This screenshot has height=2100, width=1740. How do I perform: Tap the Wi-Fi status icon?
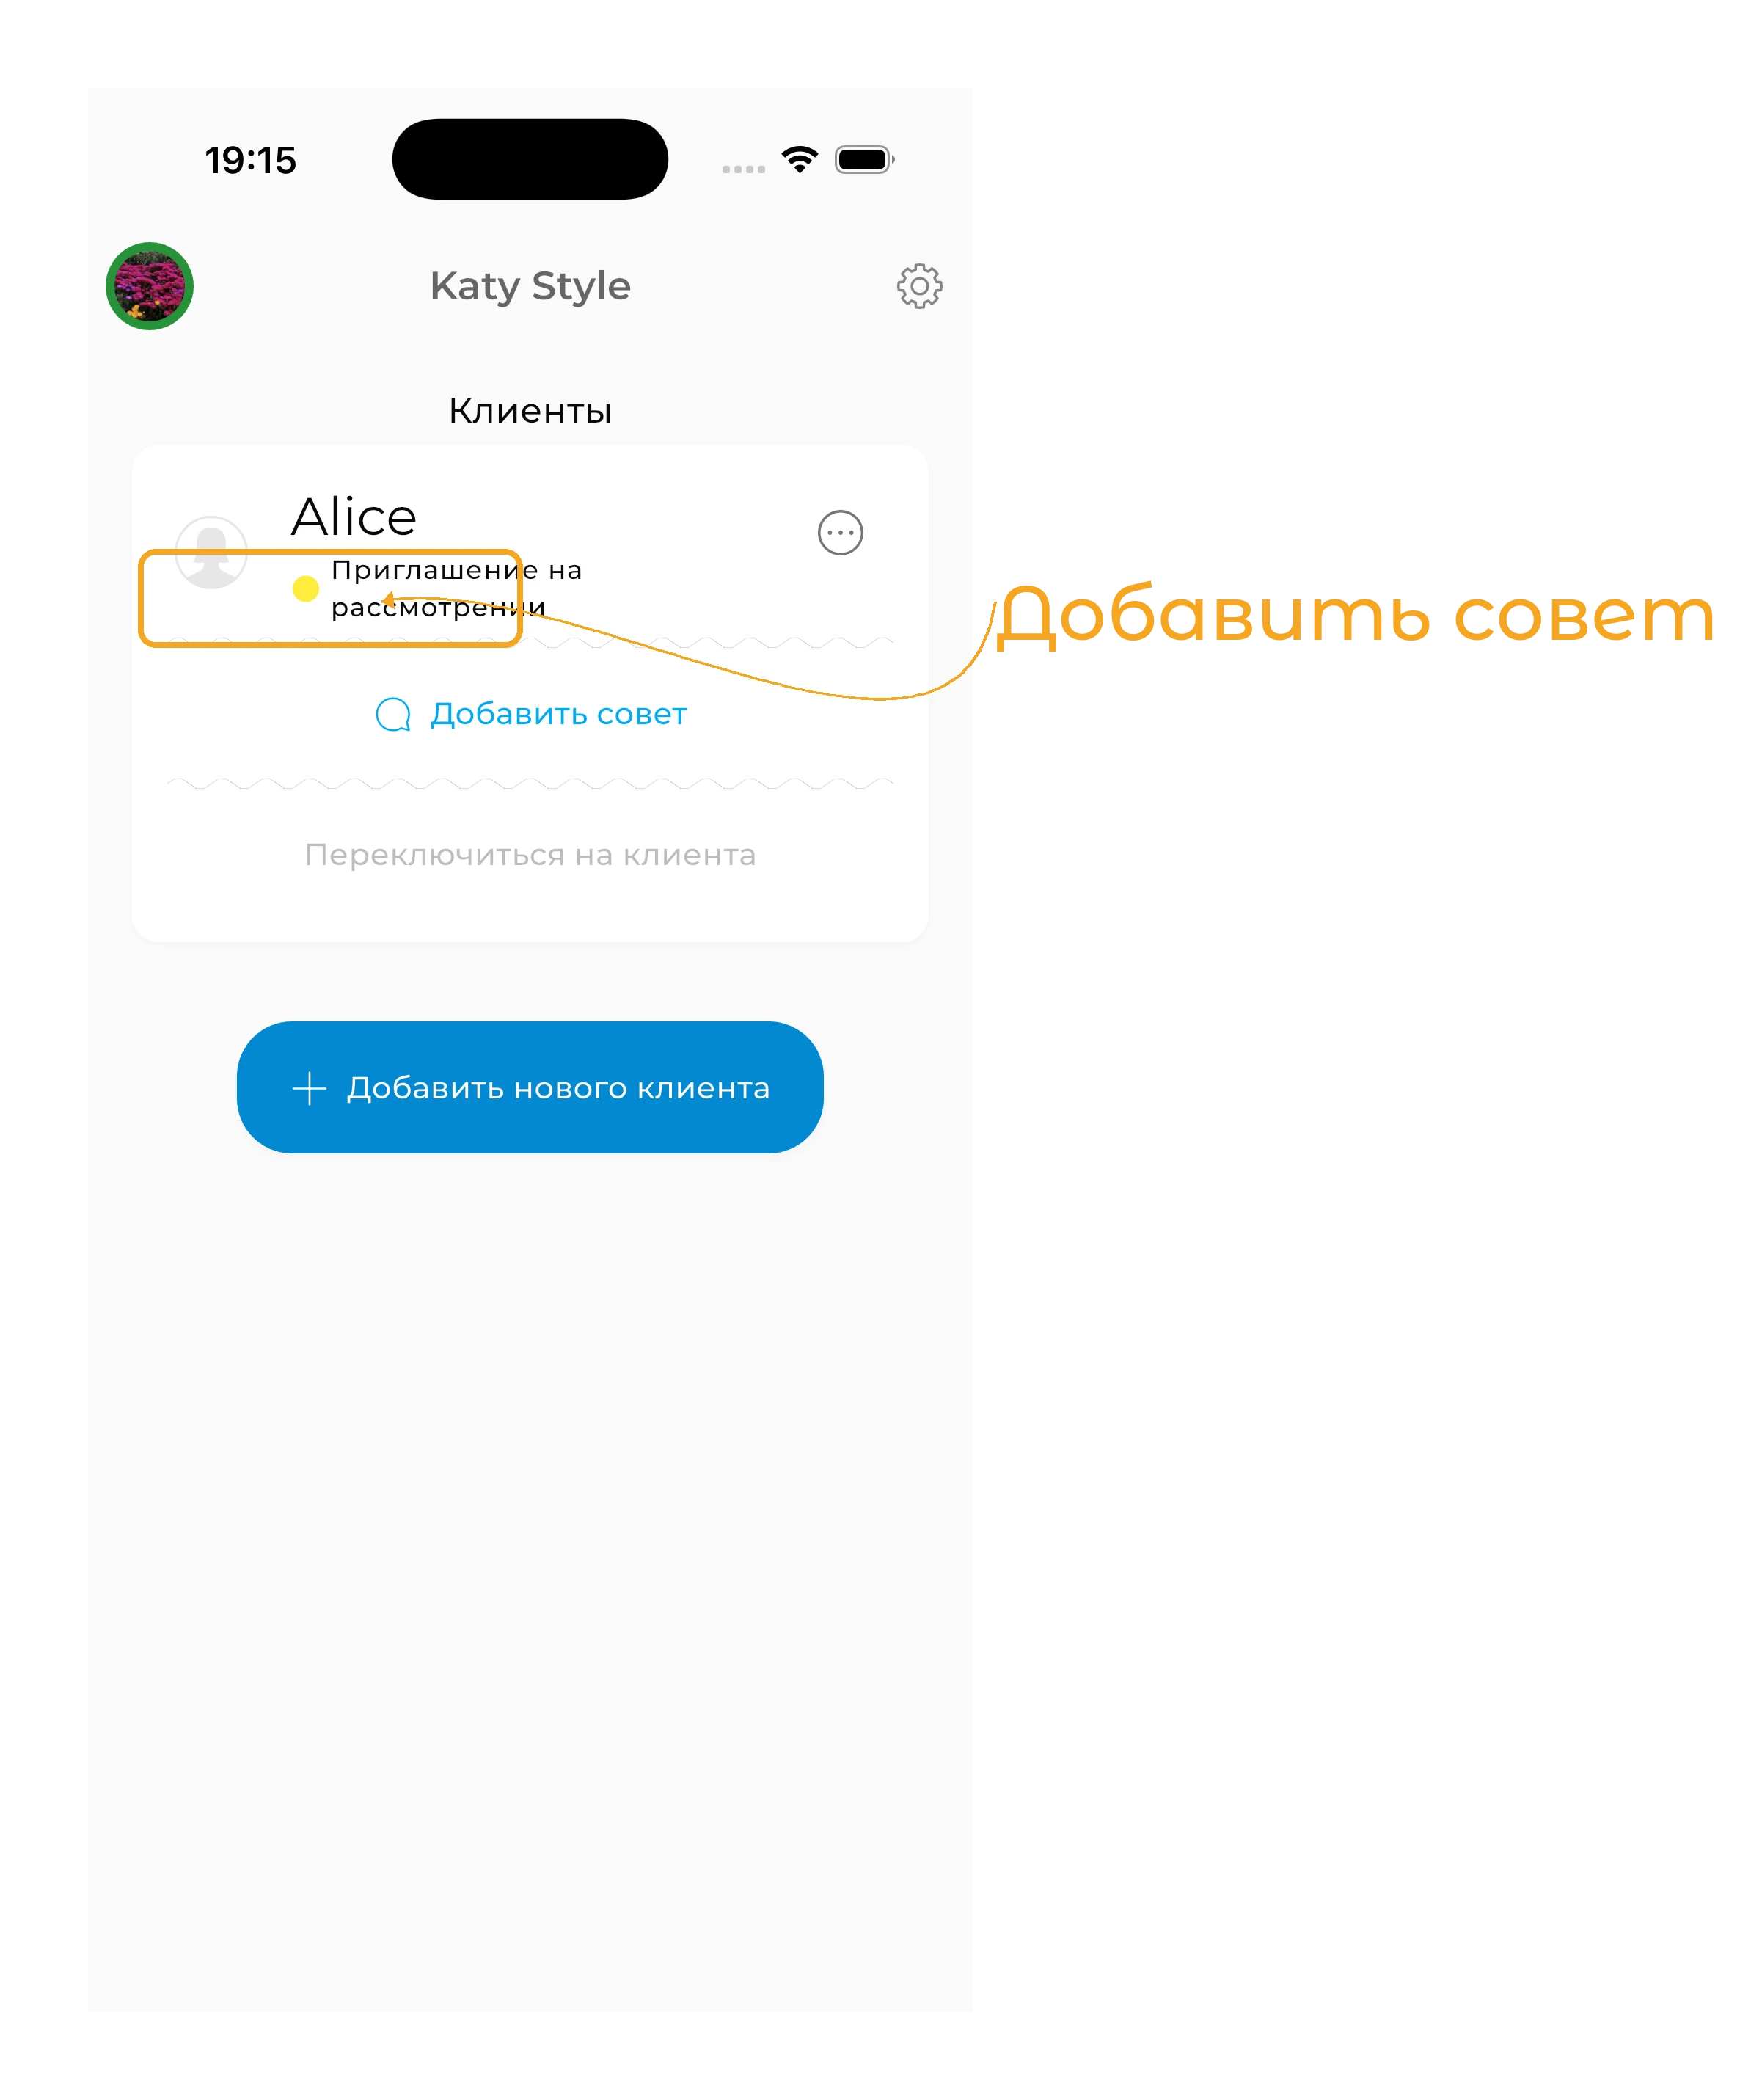click(799, 159)
